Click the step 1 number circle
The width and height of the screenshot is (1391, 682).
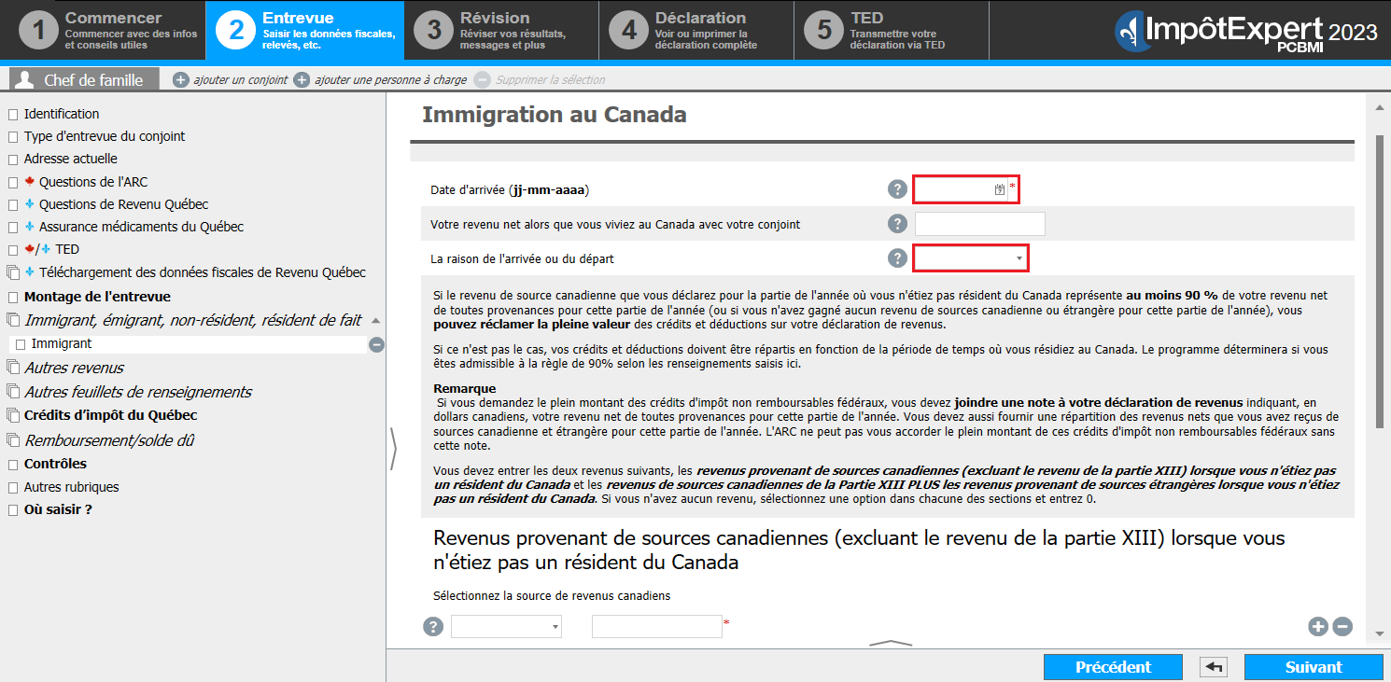click(38, 30)
